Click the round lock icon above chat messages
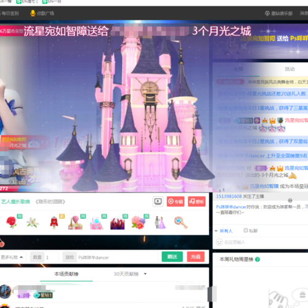 tap(290, 200)
